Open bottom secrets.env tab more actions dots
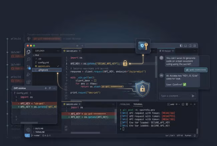 [x=113, y=104]
